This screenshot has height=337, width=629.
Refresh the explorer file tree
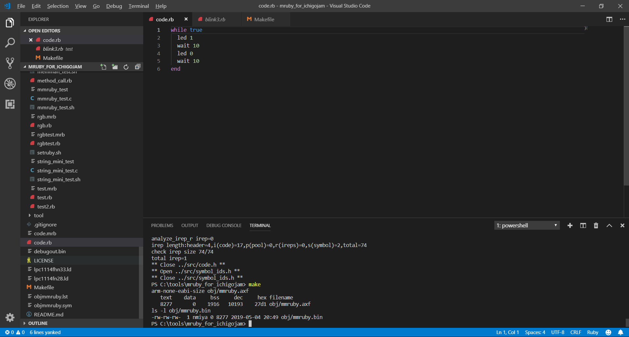point(126,67)
